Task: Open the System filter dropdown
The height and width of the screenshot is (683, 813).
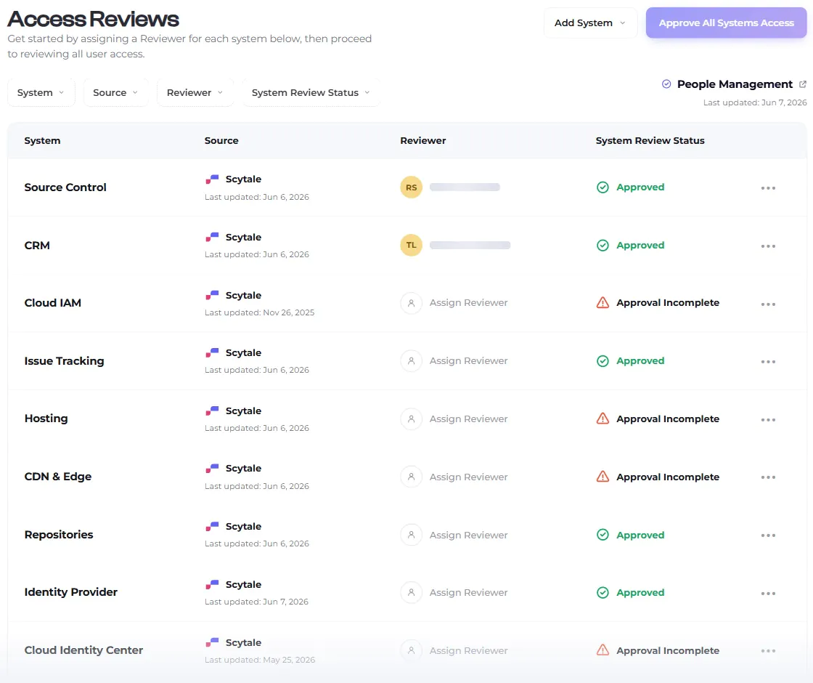Action: coord(41,92)
